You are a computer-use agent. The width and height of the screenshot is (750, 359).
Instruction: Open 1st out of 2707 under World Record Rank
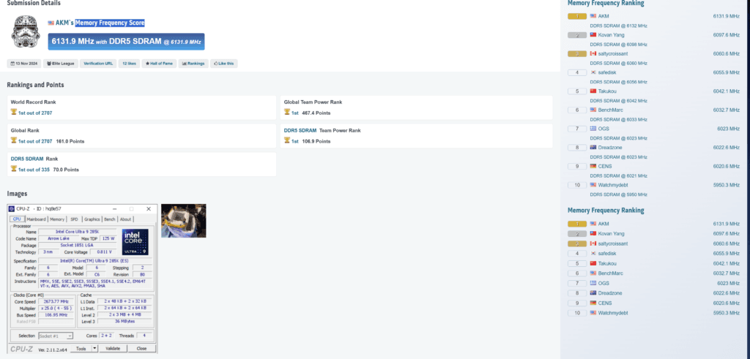point(35,113)
